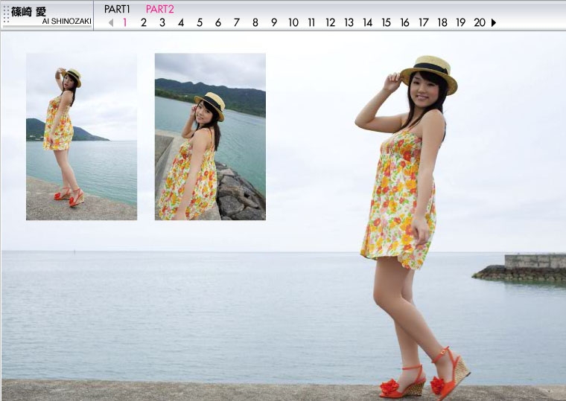The height and width of the screenshot is (401, 566).
Task: Click the large main photo by the sea
Action: [x=410, y=223]
